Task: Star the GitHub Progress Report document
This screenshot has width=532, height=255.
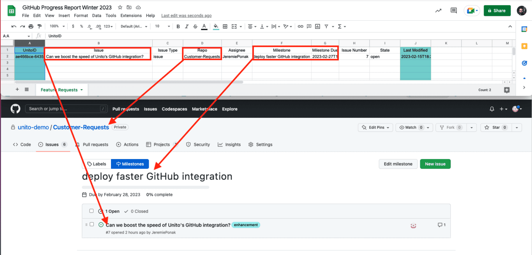Action: (120, 7)
